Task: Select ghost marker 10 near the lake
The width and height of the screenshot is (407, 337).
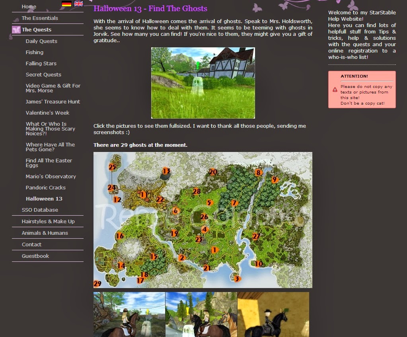Action: click(x=259, y=263)
